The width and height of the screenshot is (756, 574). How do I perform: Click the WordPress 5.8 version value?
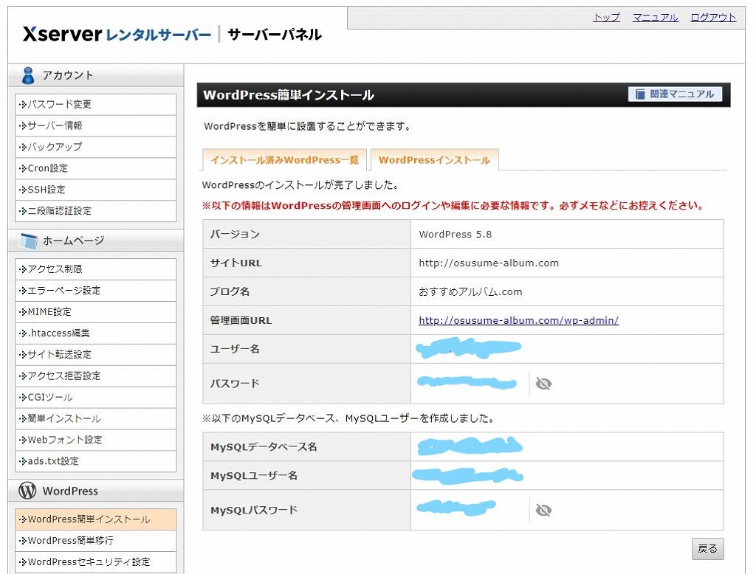pyautogui.click(x=455, y=234)
